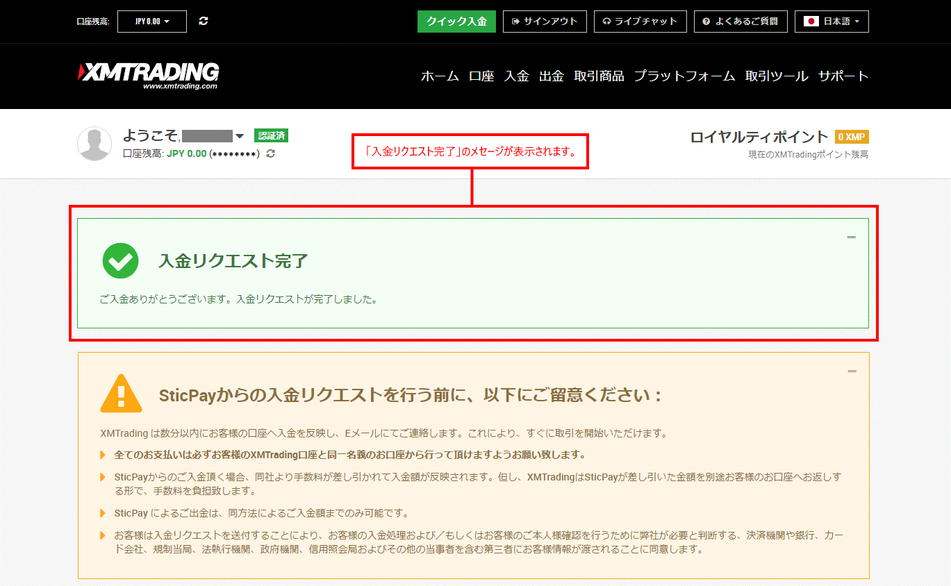This screenshot has width=951, height=586.
Task: Open the 日本語 language selector dropdown
Action: [832, 22]
